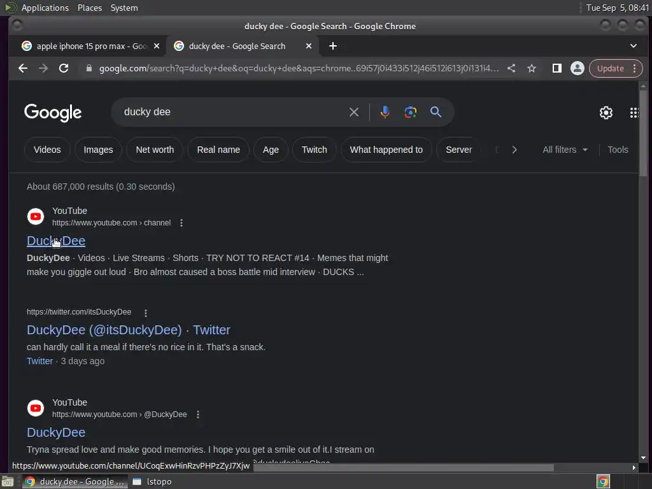Select the Net worth chip
Image resolution: width=652 pixels, height=489 pixels.
(155, 150)
